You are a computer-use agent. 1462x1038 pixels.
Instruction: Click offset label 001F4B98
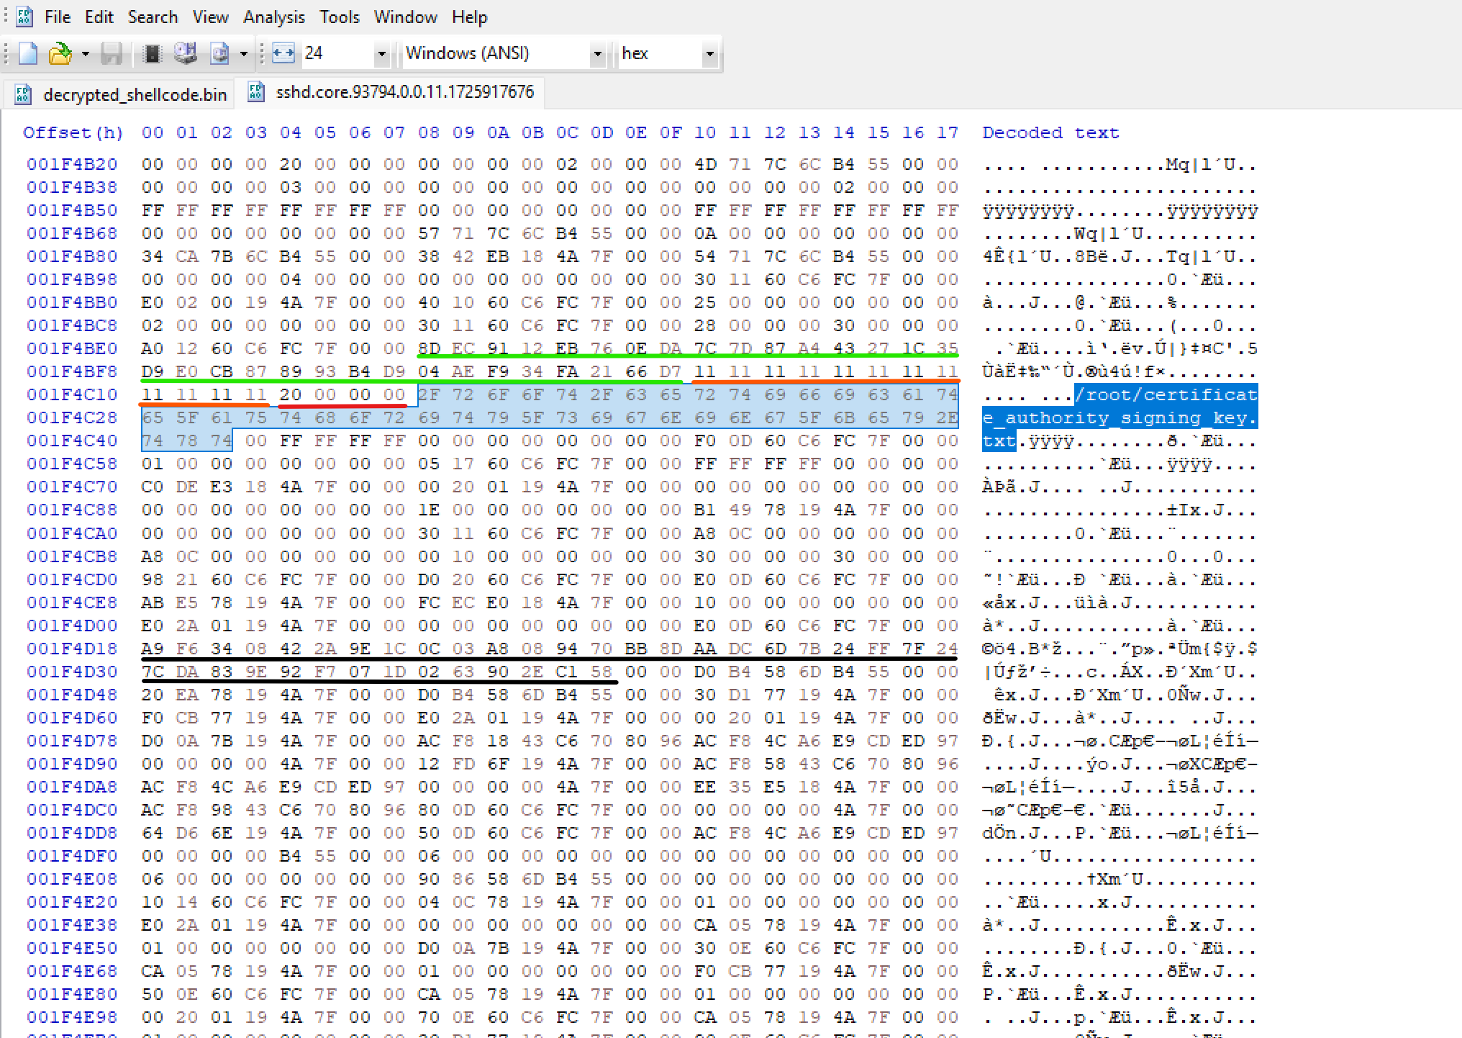[x=71, y=279]
